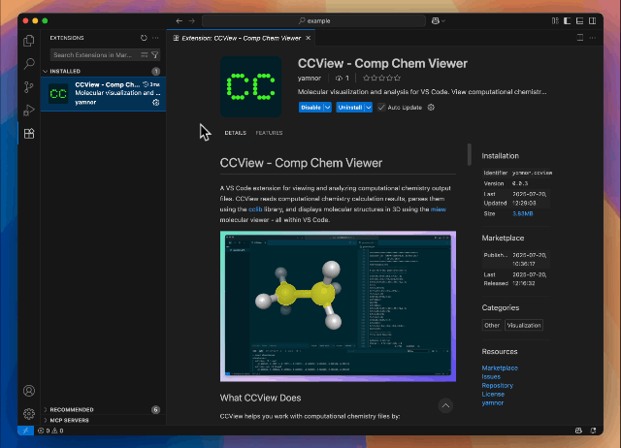The image size is (621, 448).
Task: Click the yamnor publisher name in header
Action: click(310, 78)
